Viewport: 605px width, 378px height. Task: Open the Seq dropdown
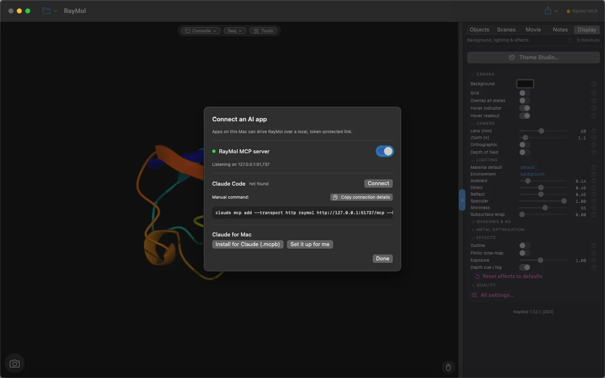click(235, 31)
